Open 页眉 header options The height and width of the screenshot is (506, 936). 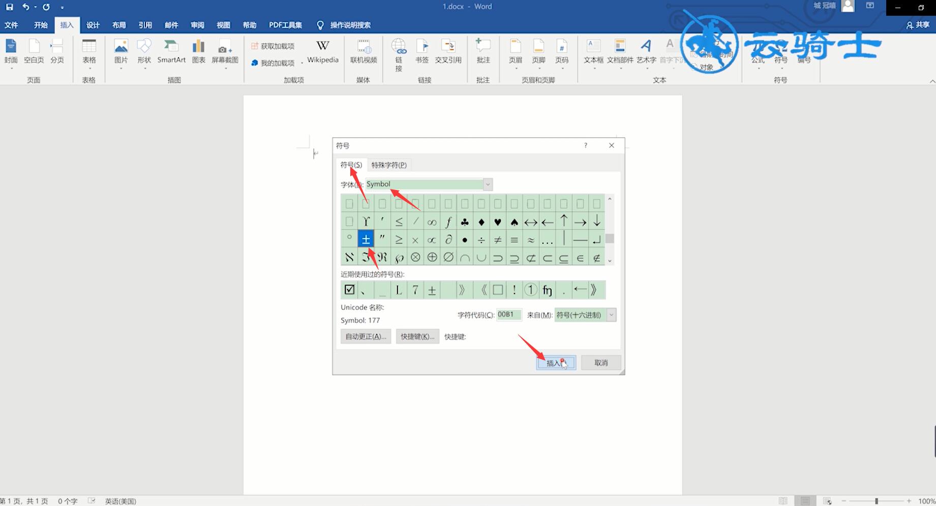(516, 53)
